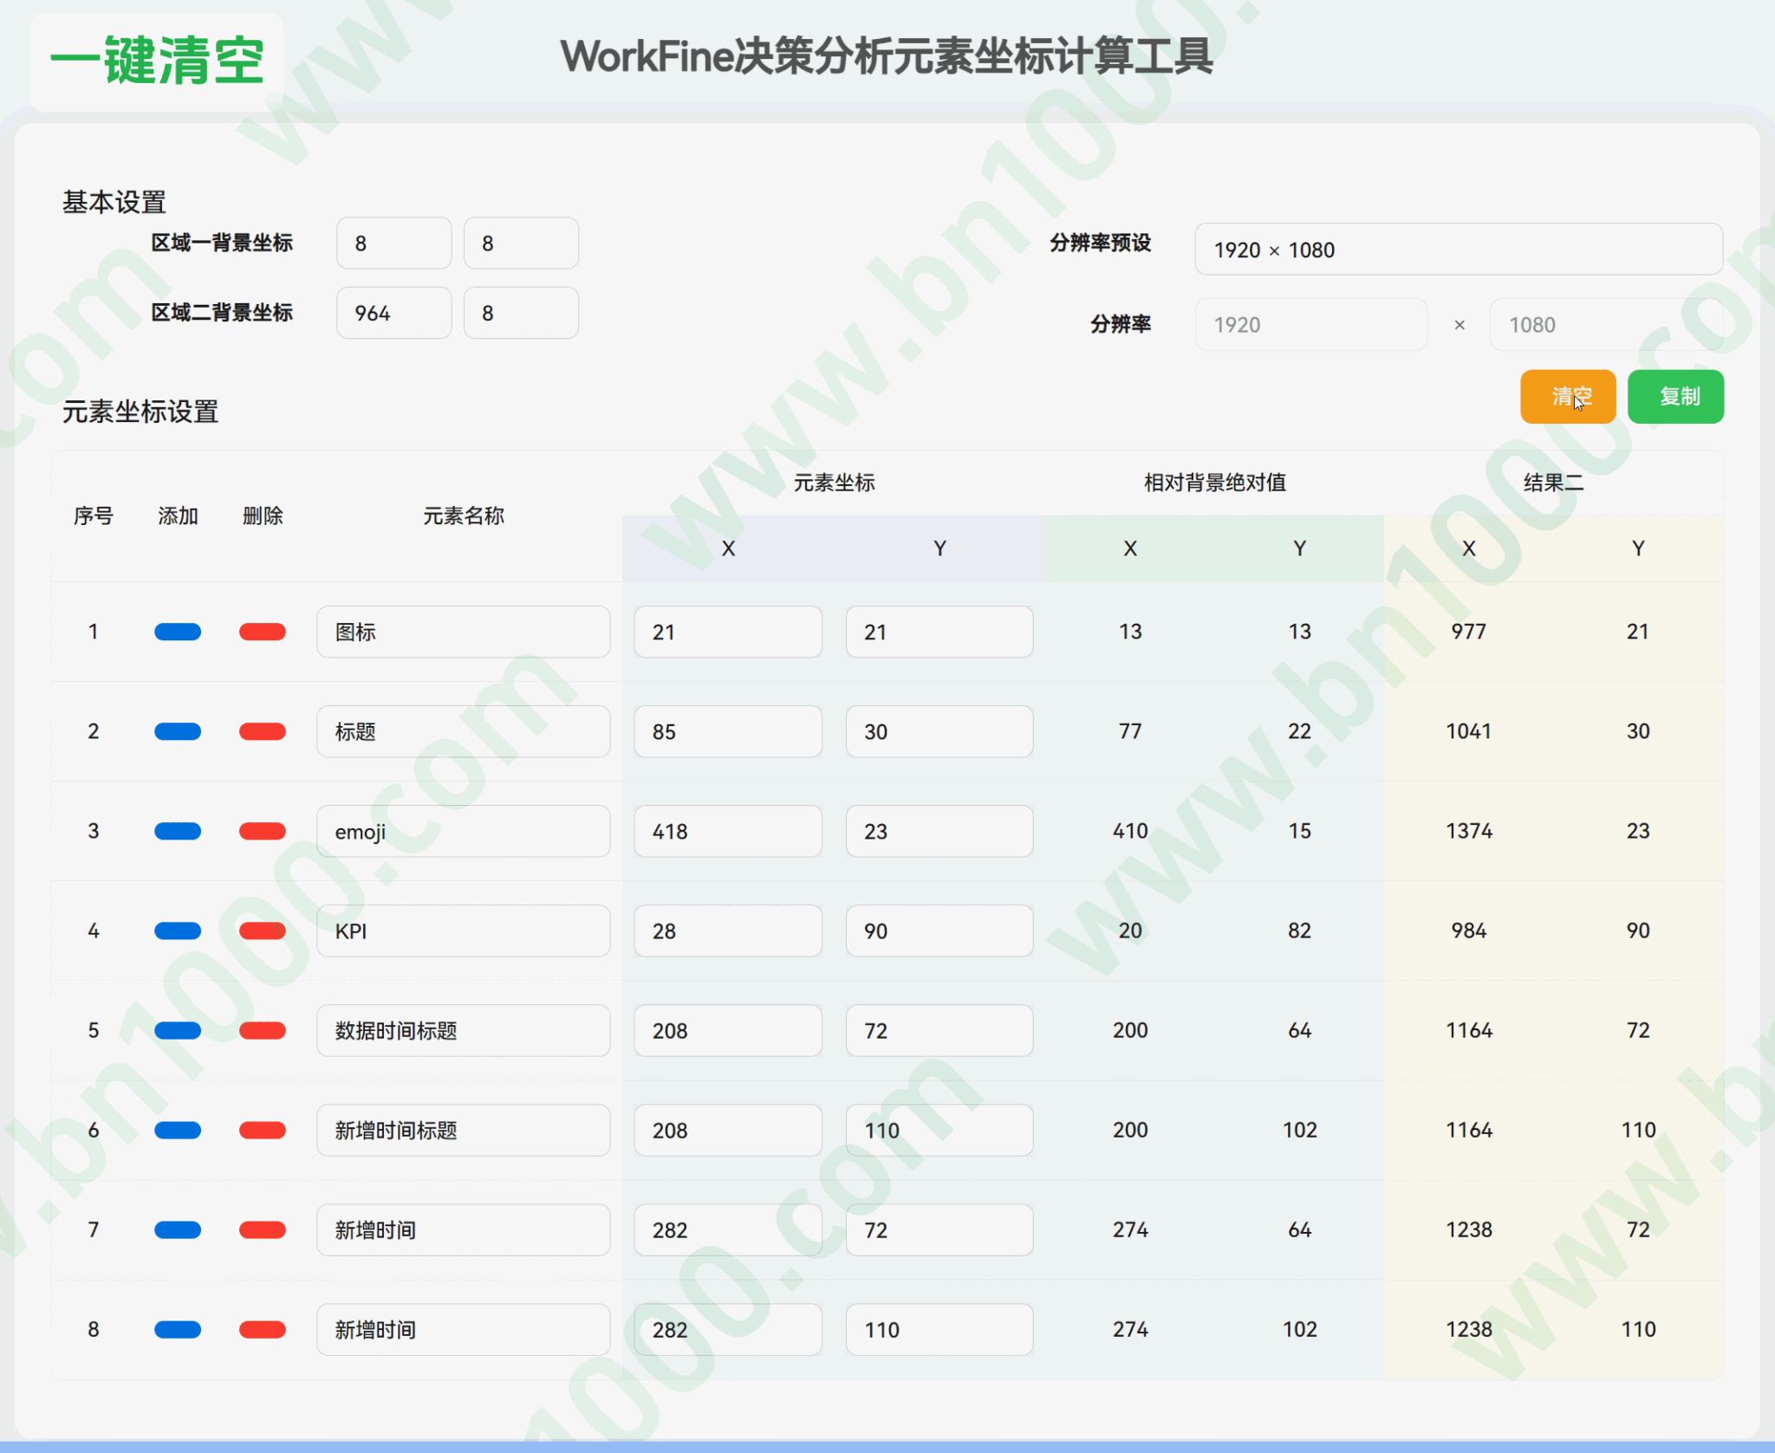This screenshot has height=1453, width=1775.
Task: Open the 分辨率预设 dropdown showing 1920 × 1080
Action: click(x=1459, y=250)
